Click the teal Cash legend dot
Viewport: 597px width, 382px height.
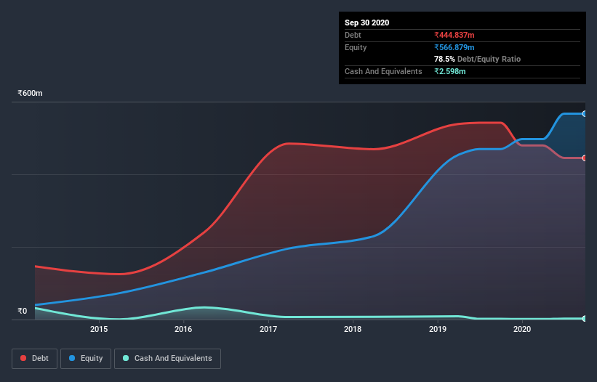[x=126, y=358]
